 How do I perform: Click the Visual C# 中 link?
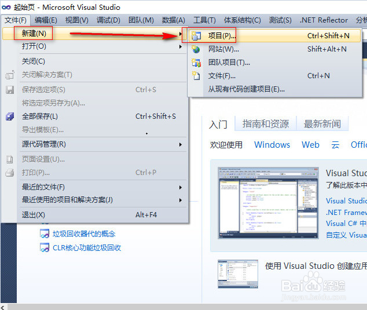point(346,224)
